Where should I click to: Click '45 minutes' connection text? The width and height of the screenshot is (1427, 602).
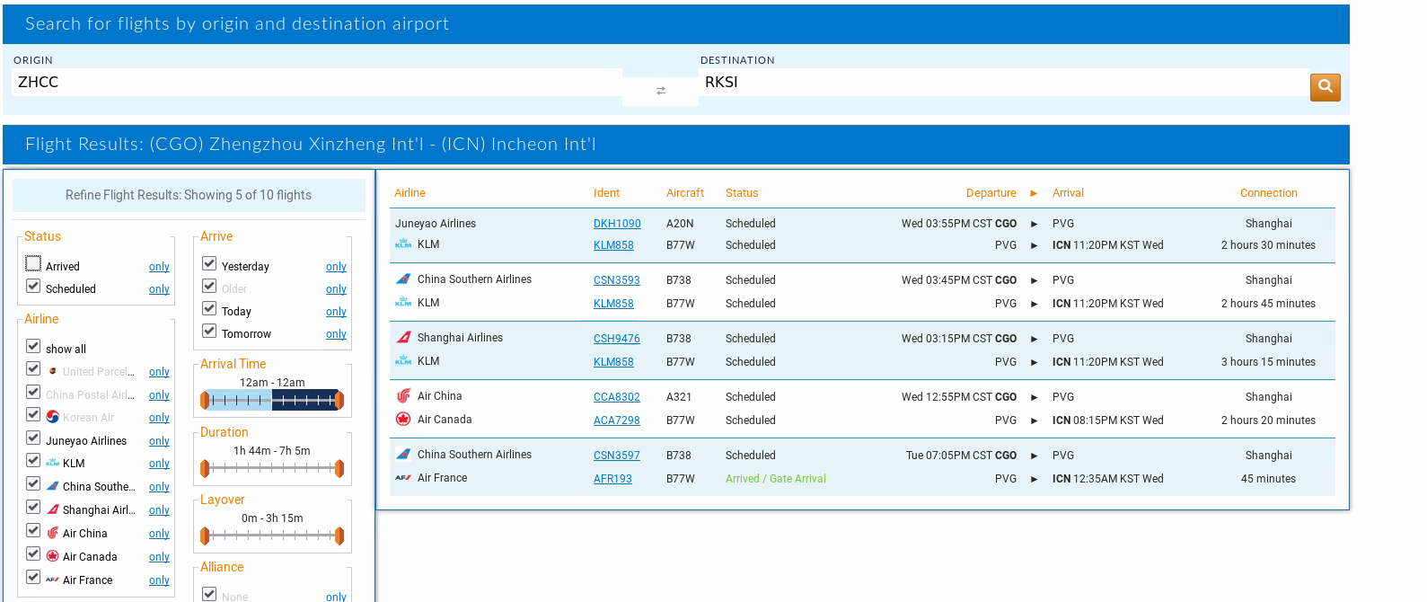coord(1268,479)
